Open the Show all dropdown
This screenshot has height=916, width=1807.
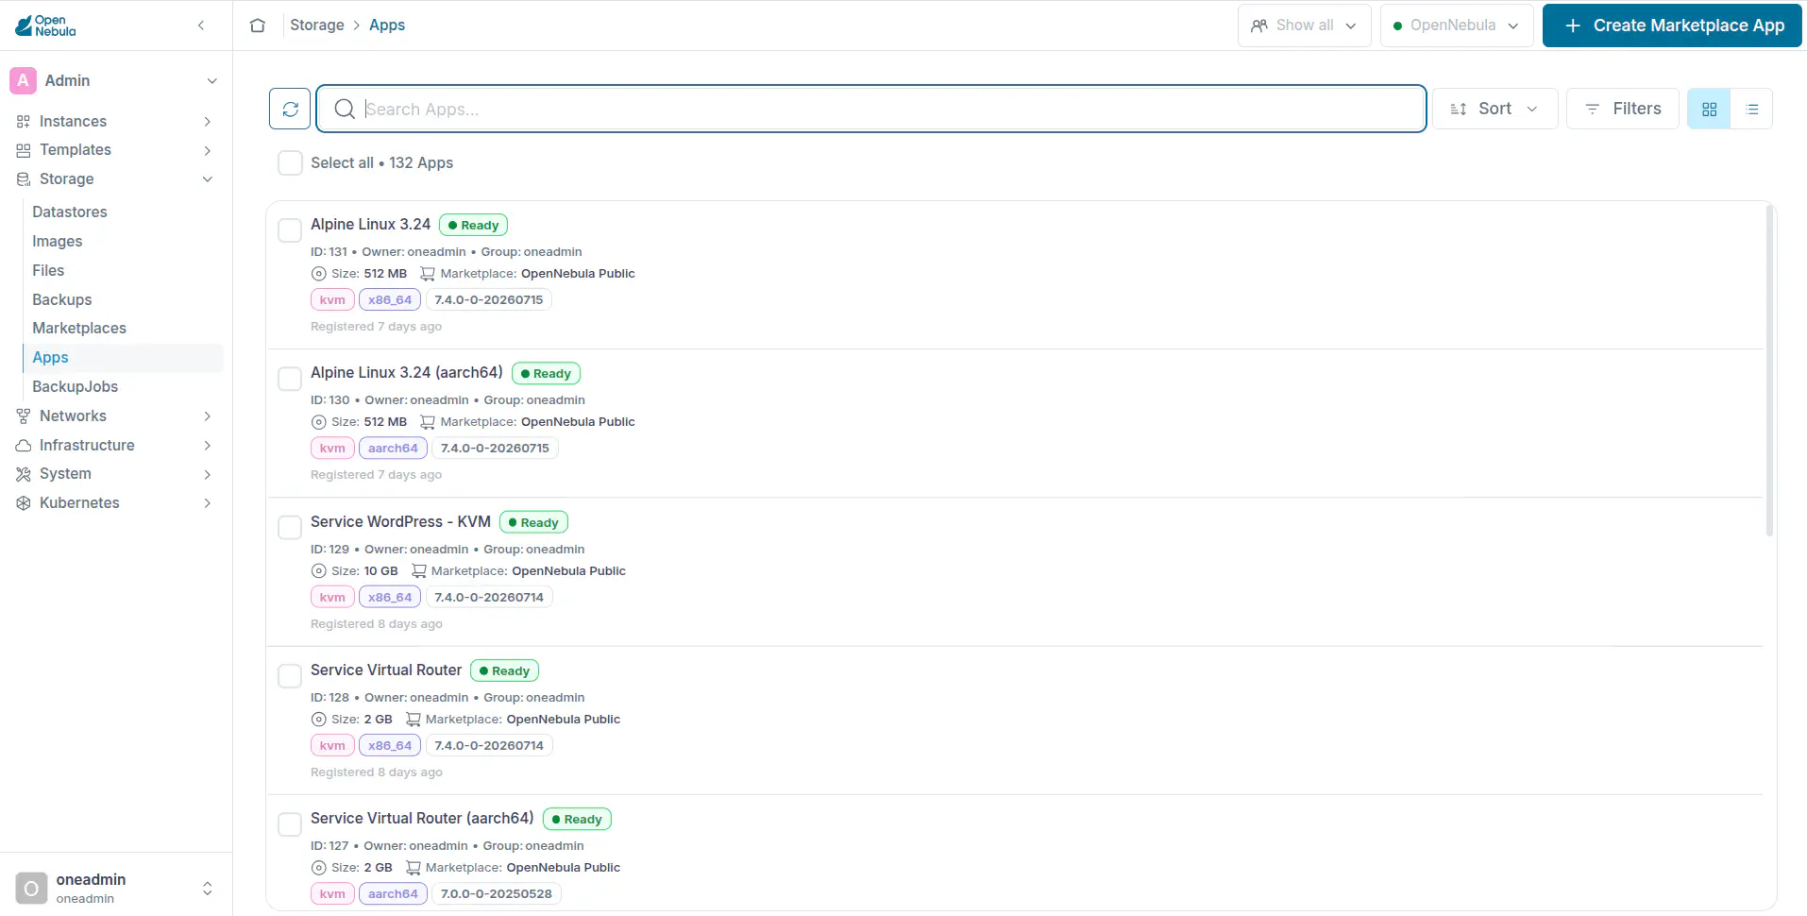click(1305, 25)
